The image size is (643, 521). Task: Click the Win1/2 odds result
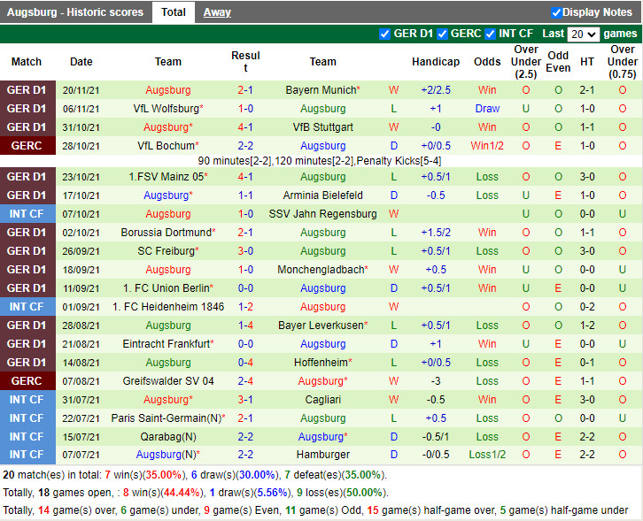[487, 146]
